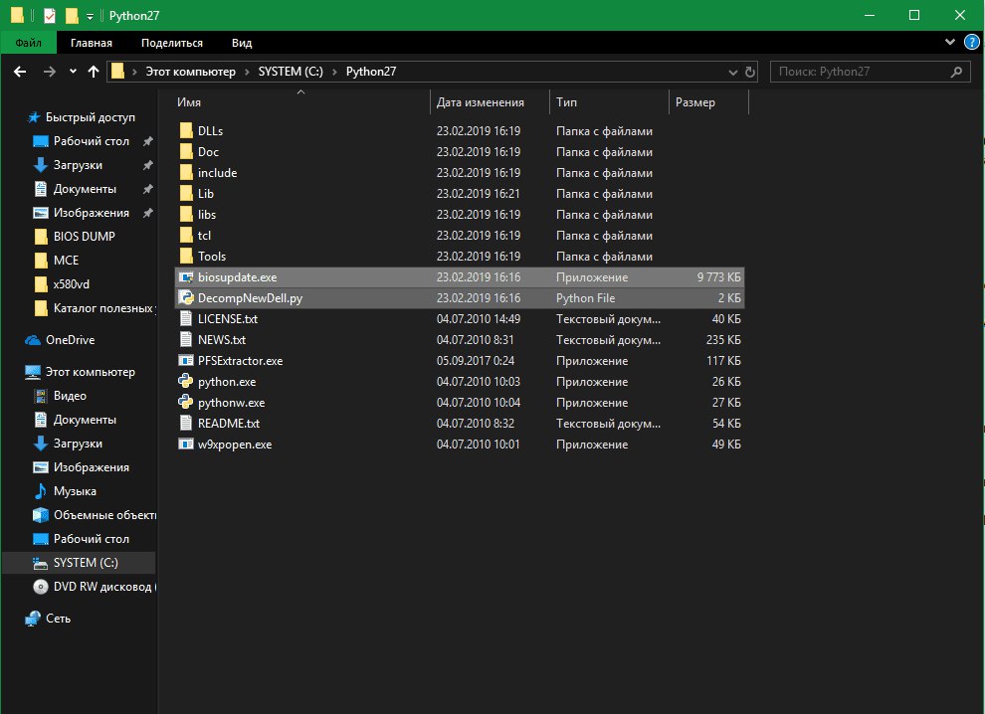Expand the chevron before Этот компьютер breadcrumb

[134, 72]
